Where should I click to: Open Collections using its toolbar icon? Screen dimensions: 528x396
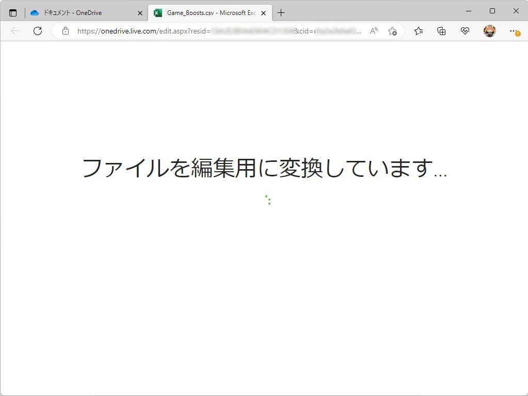pyautogui.click(x=441, y=31)
